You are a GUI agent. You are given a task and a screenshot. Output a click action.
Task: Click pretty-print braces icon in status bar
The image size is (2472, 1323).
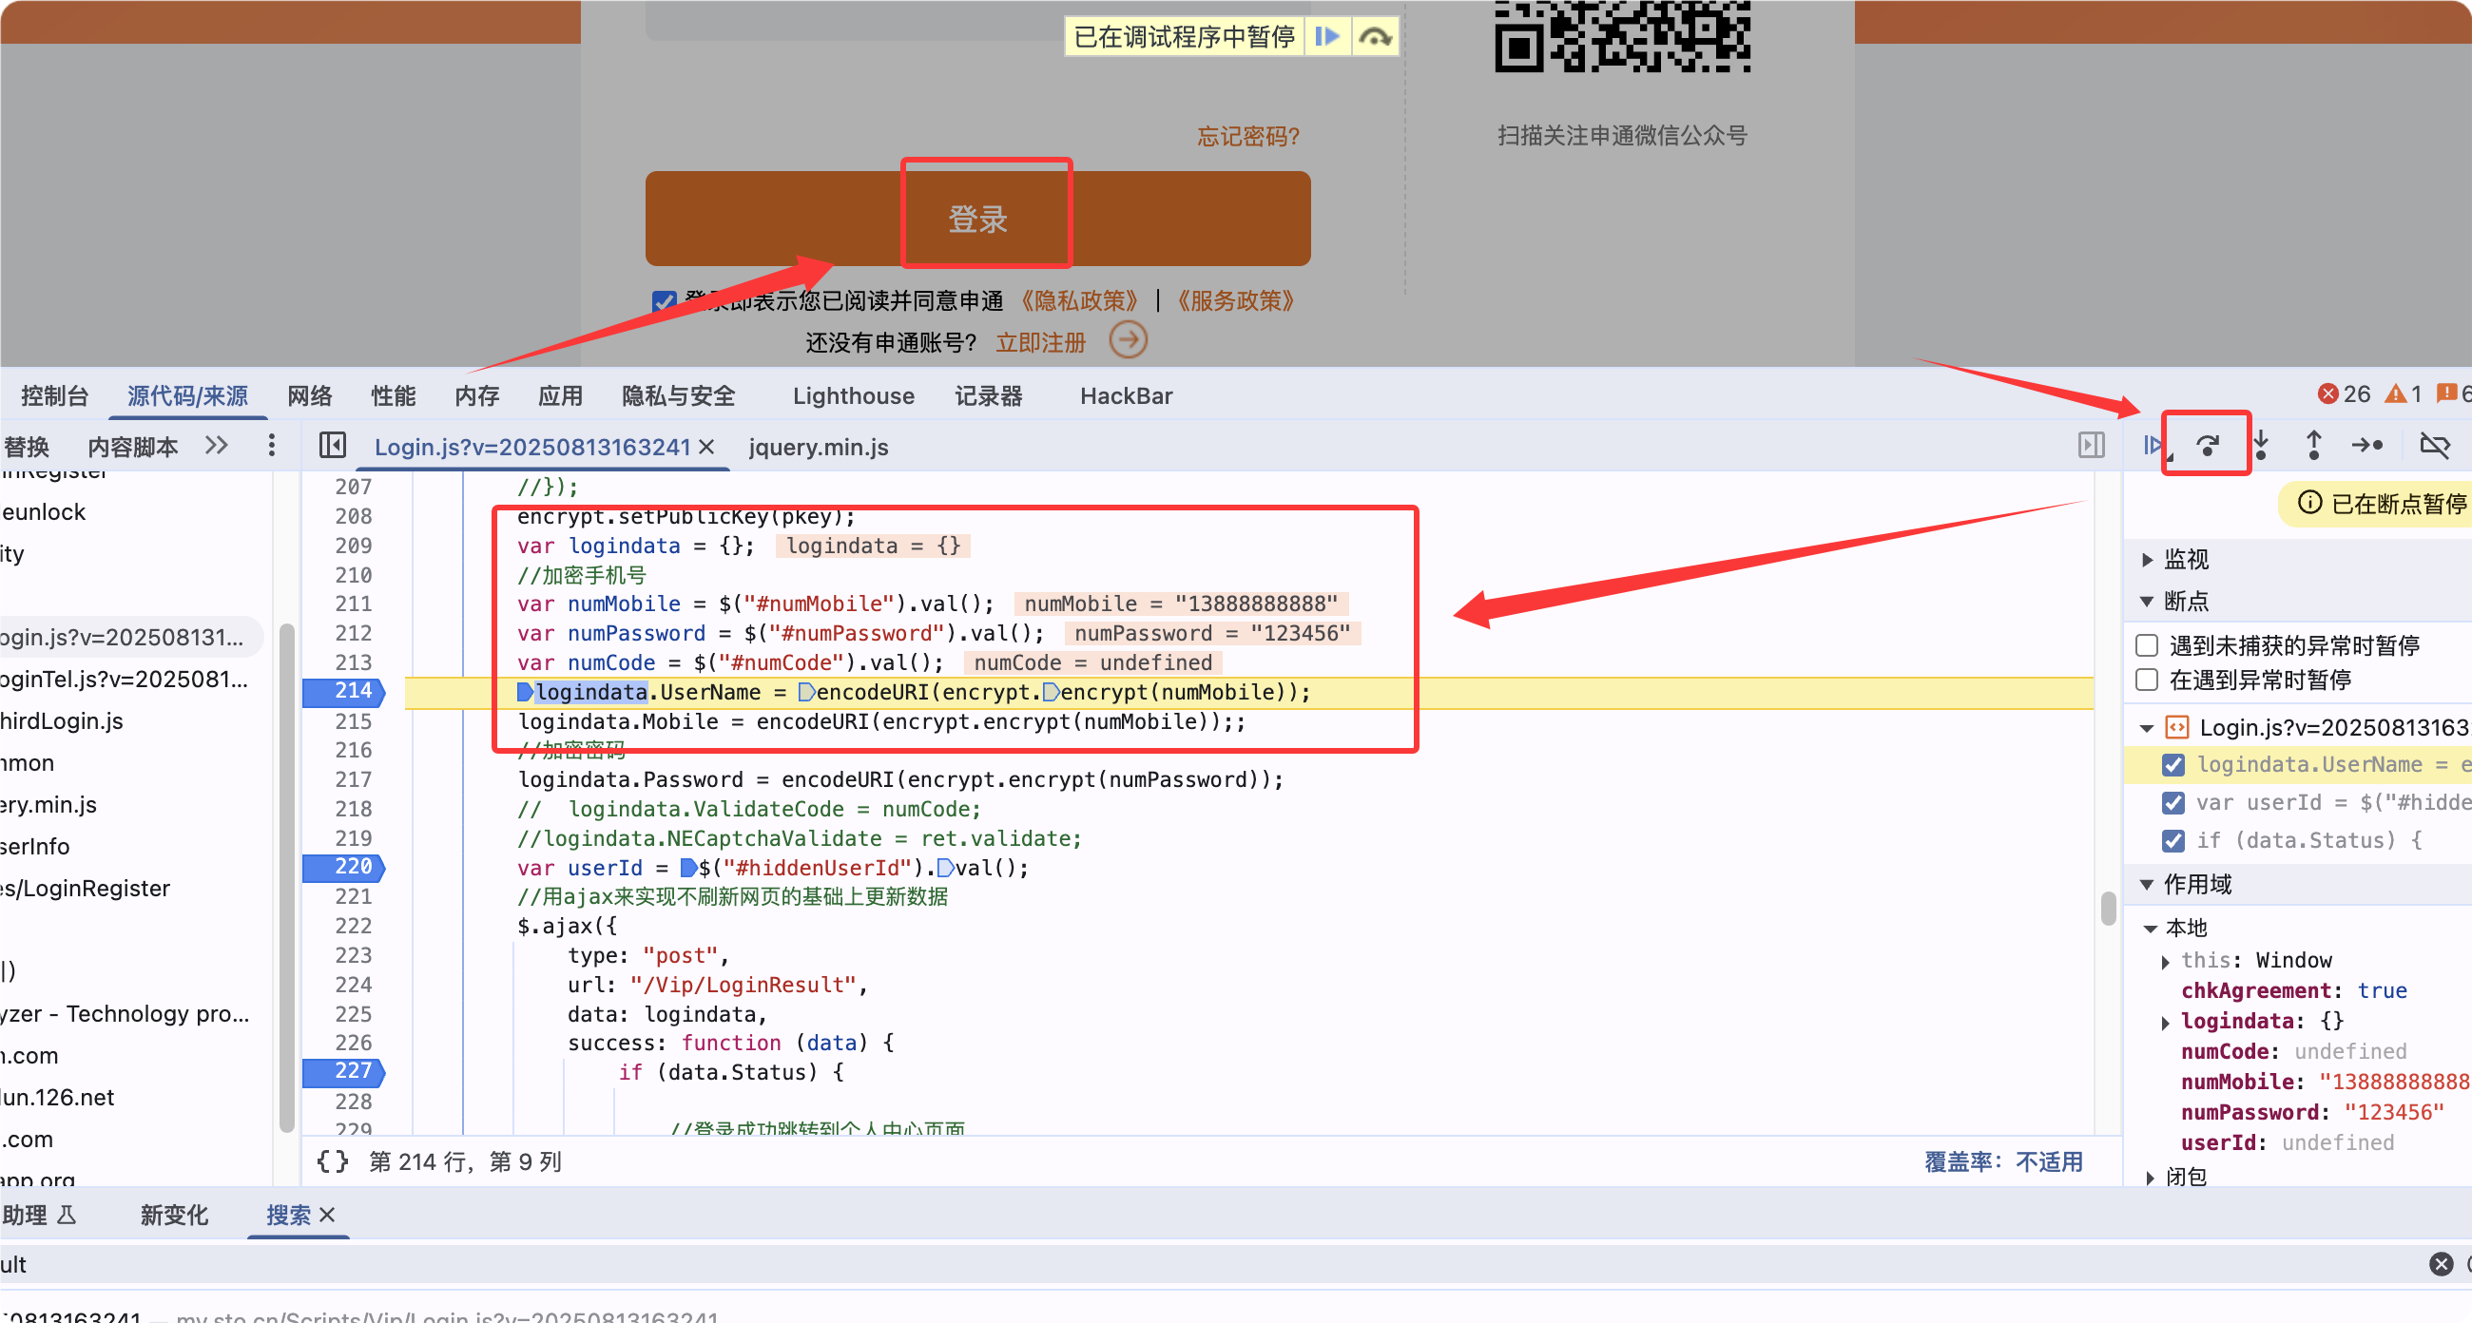click(332, 1161)
